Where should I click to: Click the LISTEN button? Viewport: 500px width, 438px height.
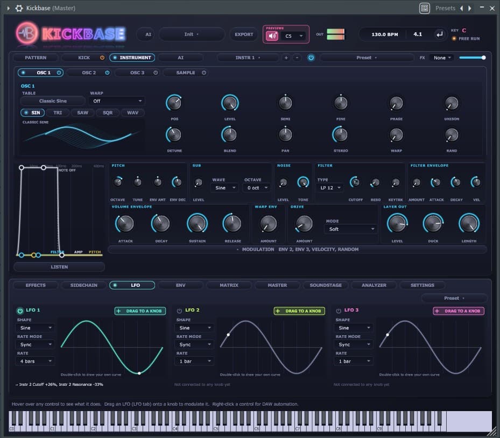59,267
